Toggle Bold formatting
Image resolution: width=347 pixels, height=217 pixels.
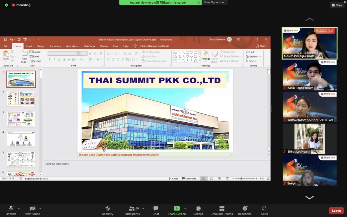50,60
